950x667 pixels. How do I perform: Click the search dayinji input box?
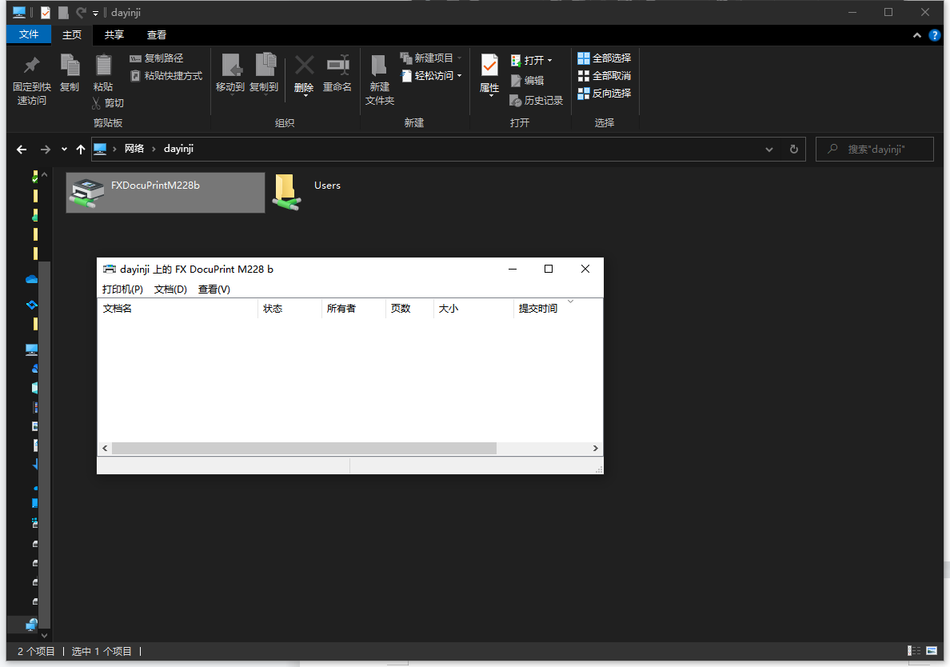click(874, 149)
